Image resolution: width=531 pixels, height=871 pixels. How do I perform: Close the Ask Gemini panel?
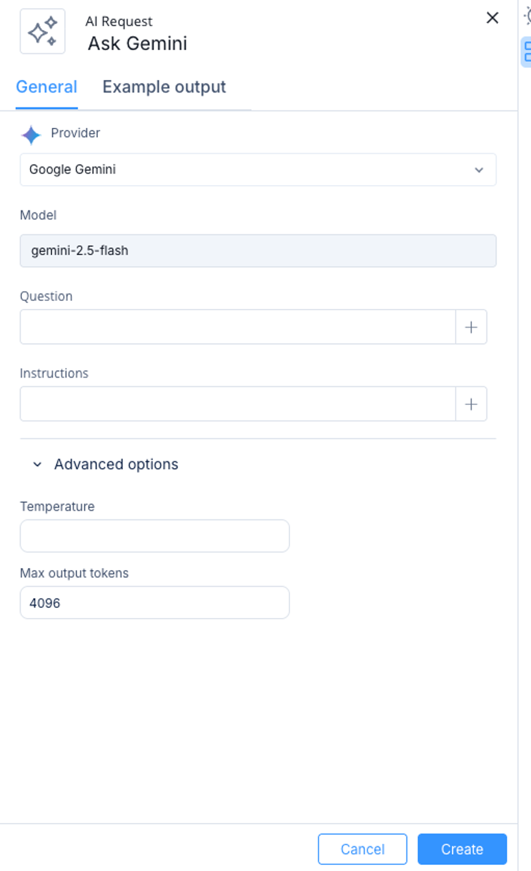(x=492, y=18)
